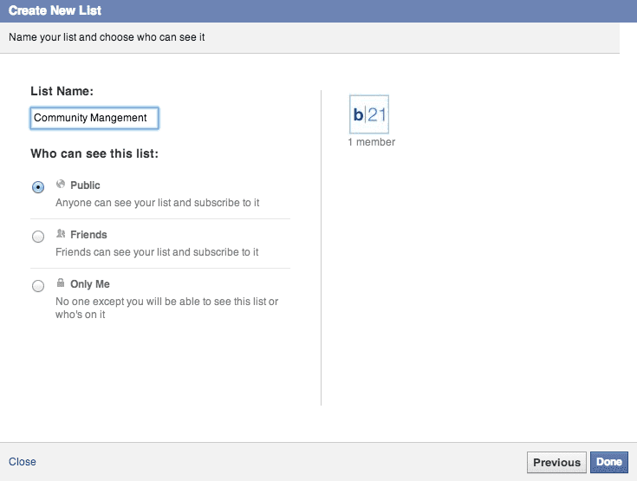Click the Close link

[x=23, y=462]
